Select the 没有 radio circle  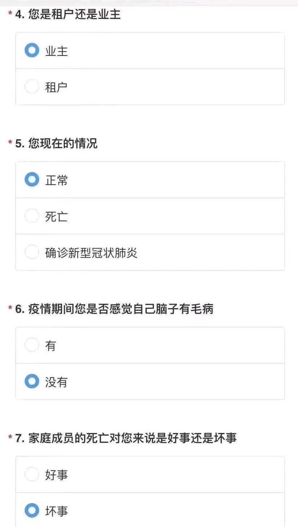coord(32,382)
